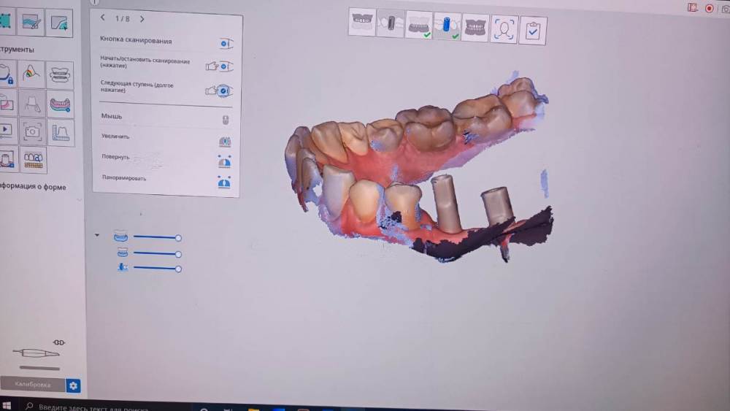
Task: Select the colored tooth shade tool
Action: coord(32,74)
